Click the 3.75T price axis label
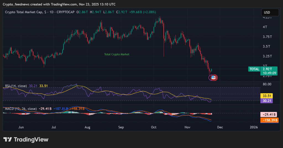 (267, 37)
